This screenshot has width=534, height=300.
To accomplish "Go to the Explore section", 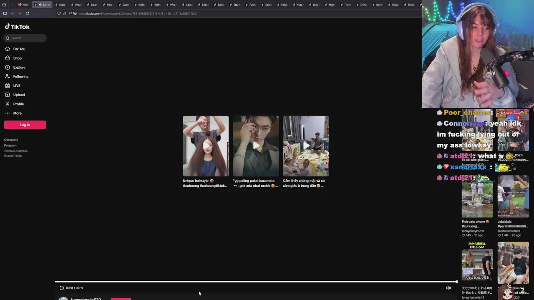I will [x=19, y=67].
